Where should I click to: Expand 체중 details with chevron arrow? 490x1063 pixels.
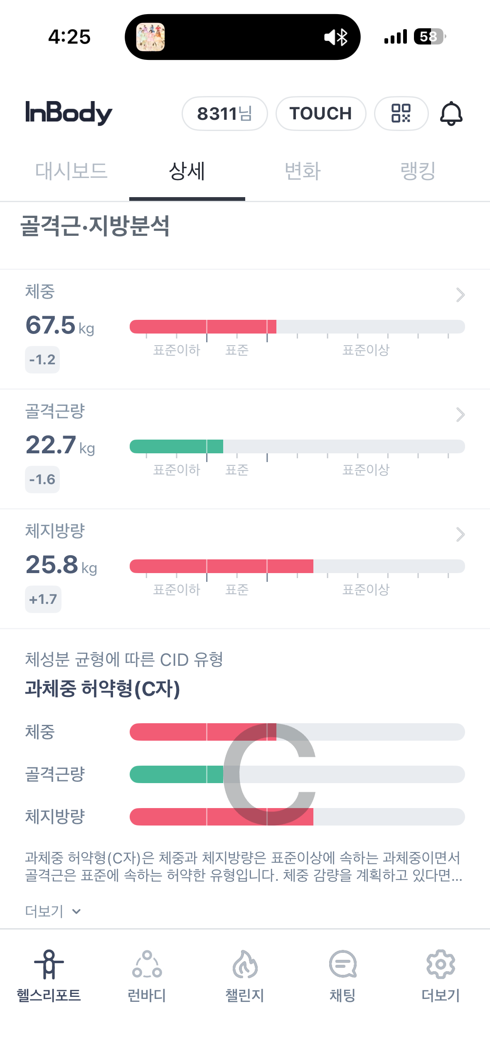pos(460,295)
